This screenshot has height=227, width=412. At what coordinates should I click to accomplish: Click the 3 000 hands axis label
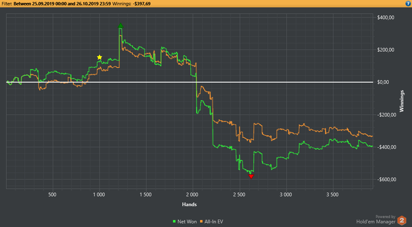(x=286, y=195)
